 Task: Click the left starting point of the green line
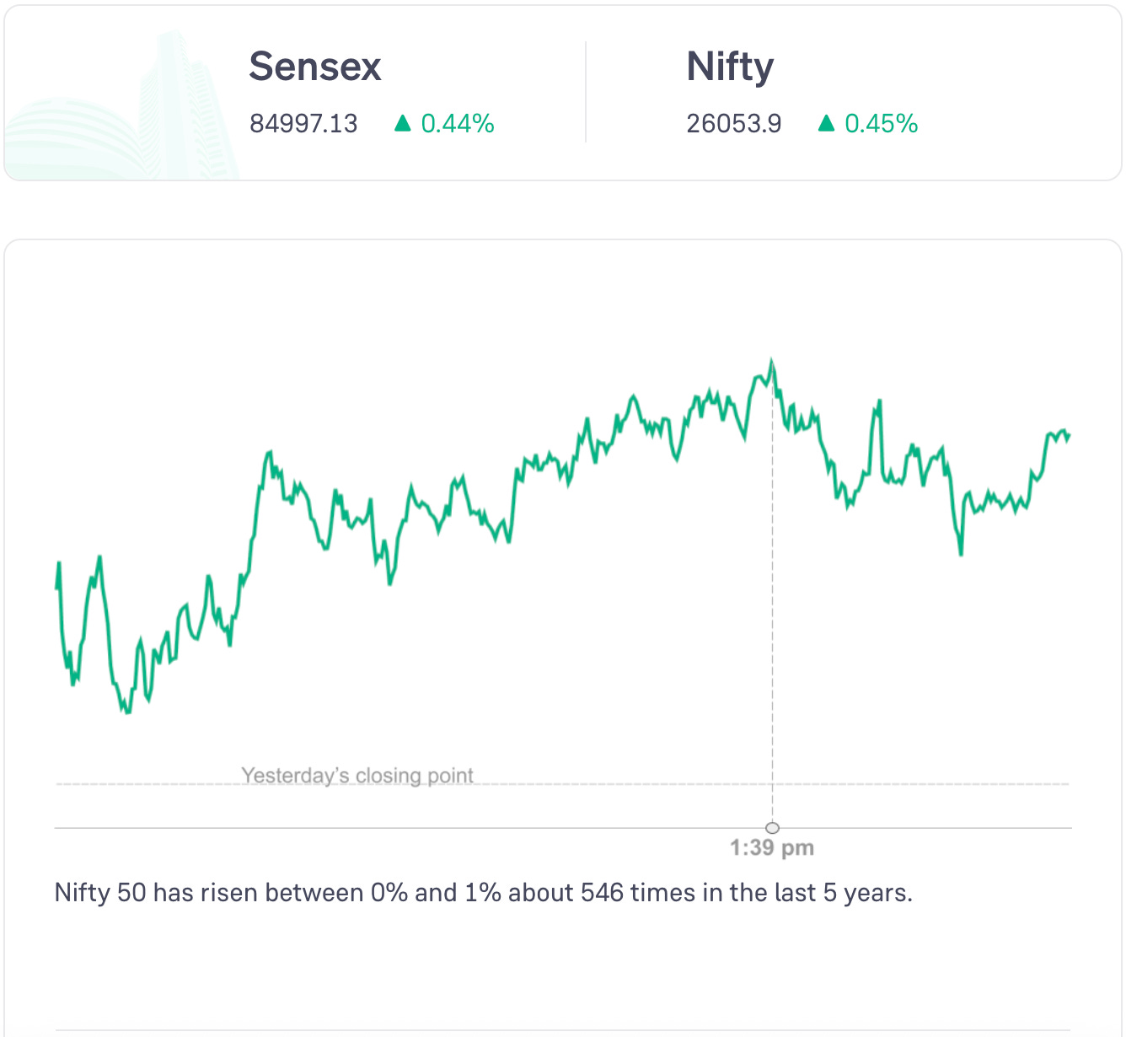[56, 586]
